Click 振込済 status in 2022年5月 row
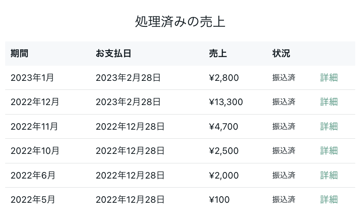 tap(284, 200)
